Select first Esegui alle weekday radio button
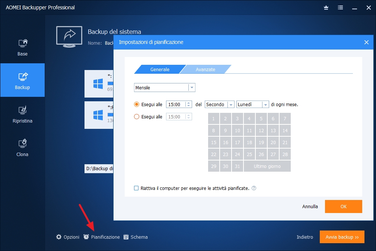376x251 pixels. point(137,104)
